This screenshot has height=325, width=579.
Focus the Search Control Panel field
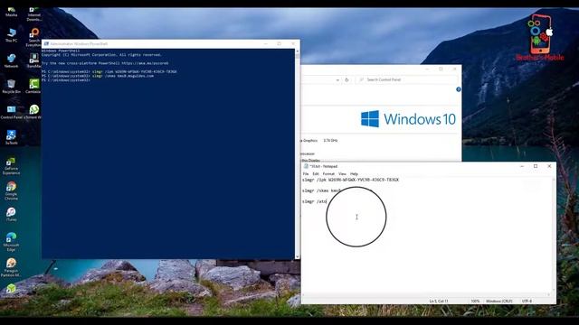[406, 79]
